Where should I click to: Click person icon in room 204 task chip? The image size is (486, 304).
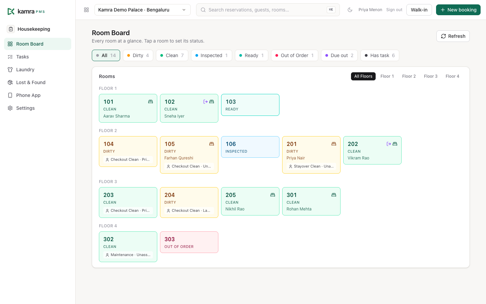(168, 211)
